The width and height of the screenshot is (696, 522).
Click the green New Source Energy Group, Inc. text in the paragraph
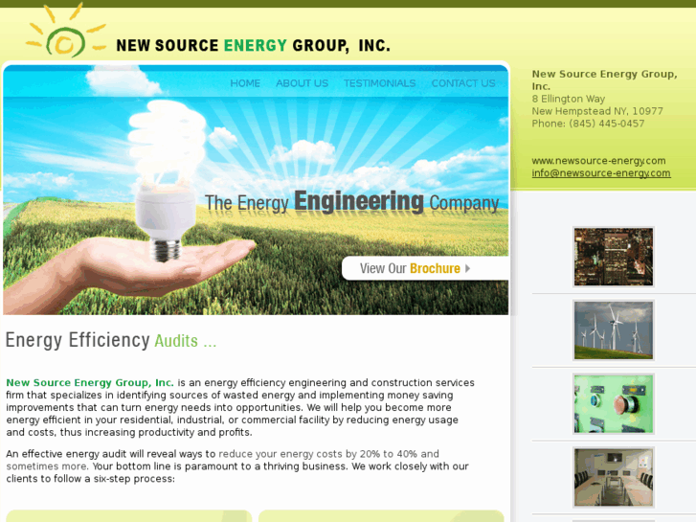pos(90,382)
